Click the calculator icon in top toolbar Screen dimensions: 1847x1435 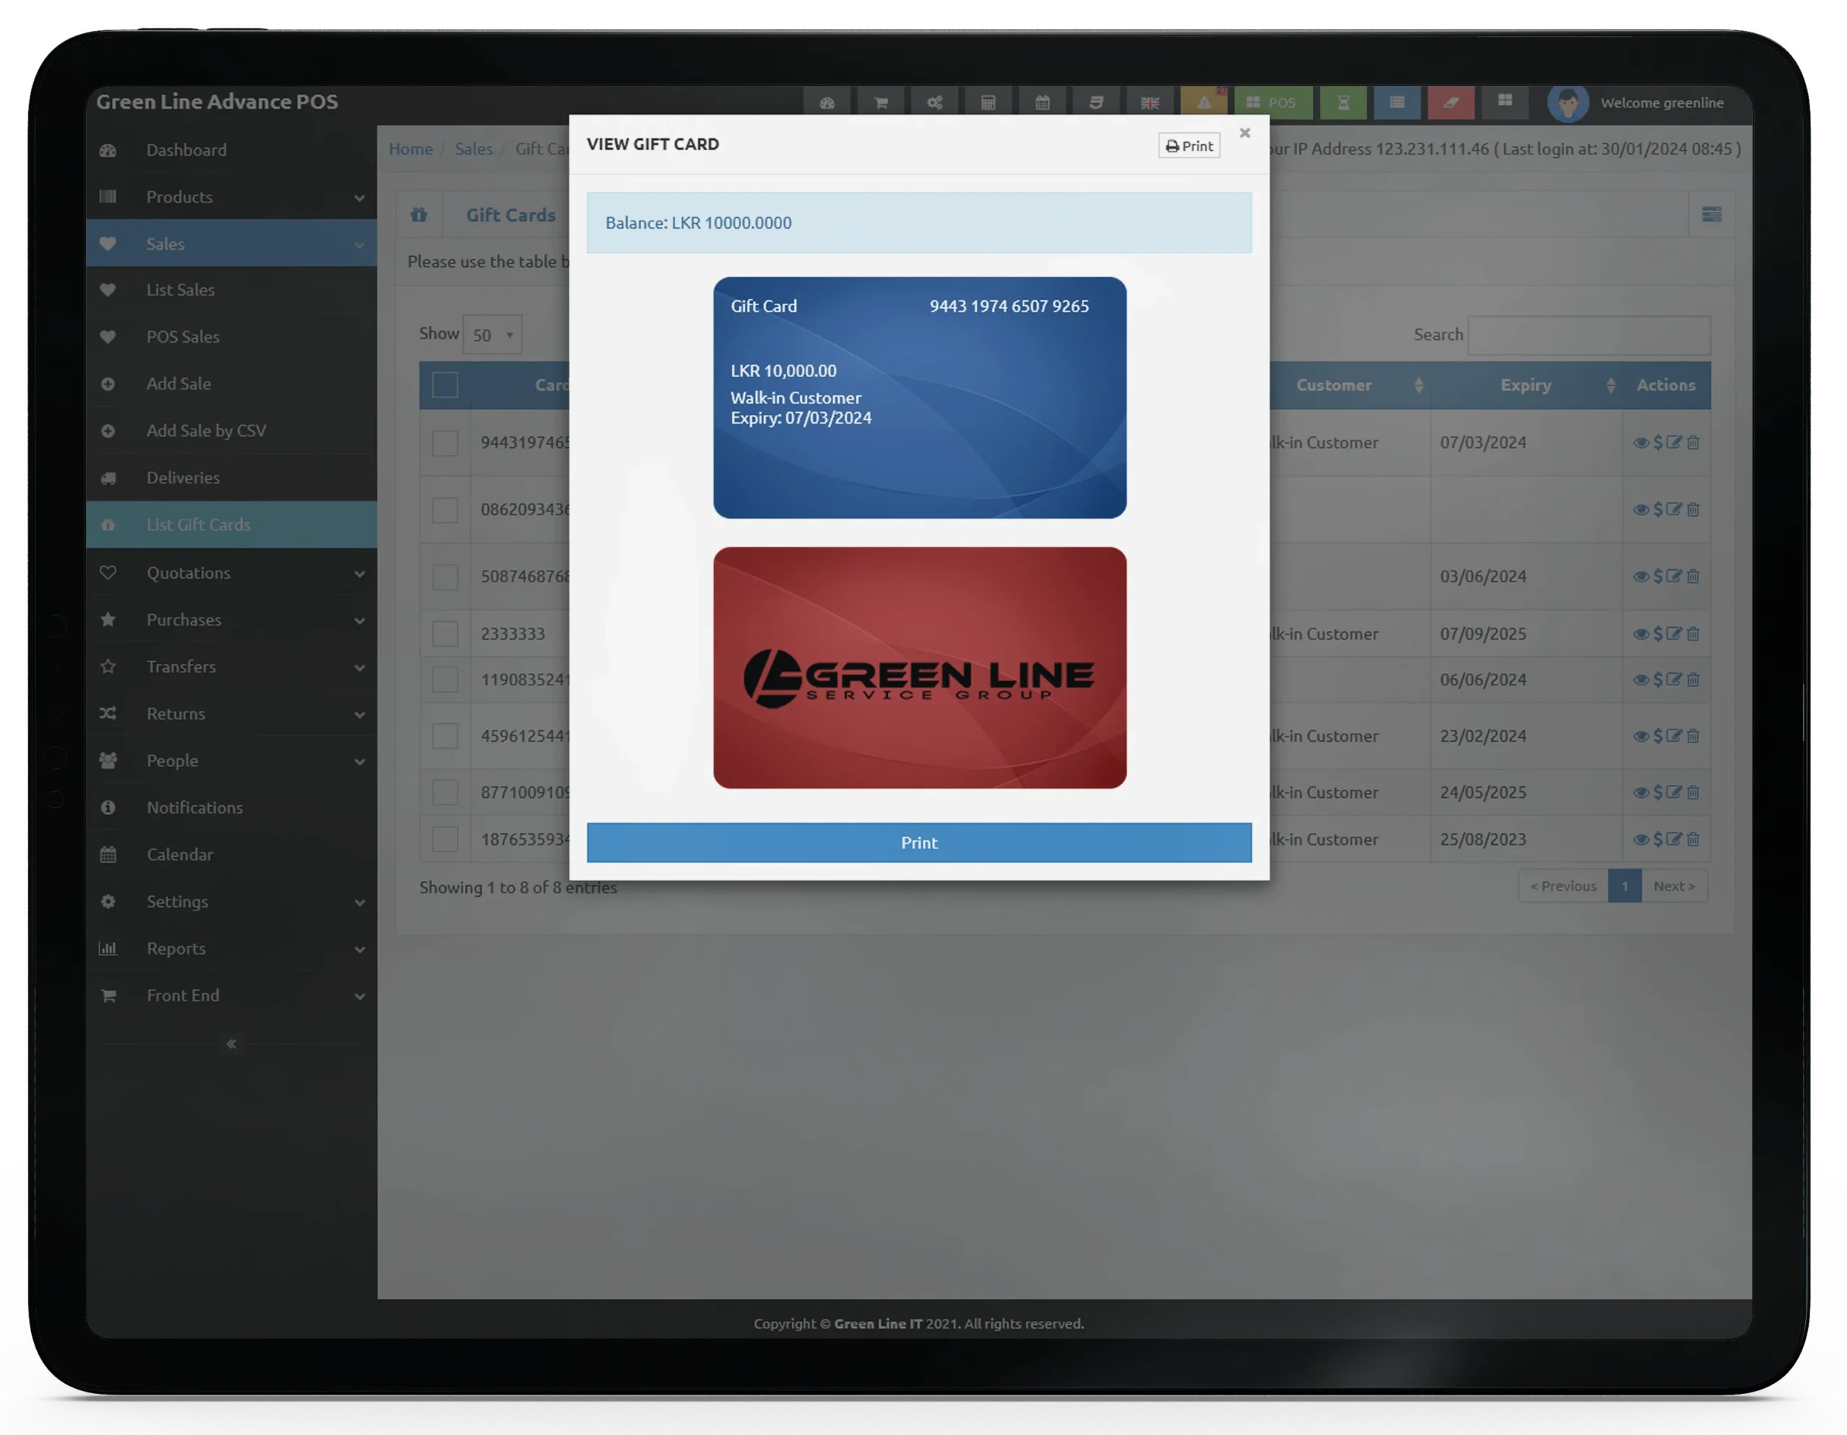pyautogui.click(x=988, y=103)
